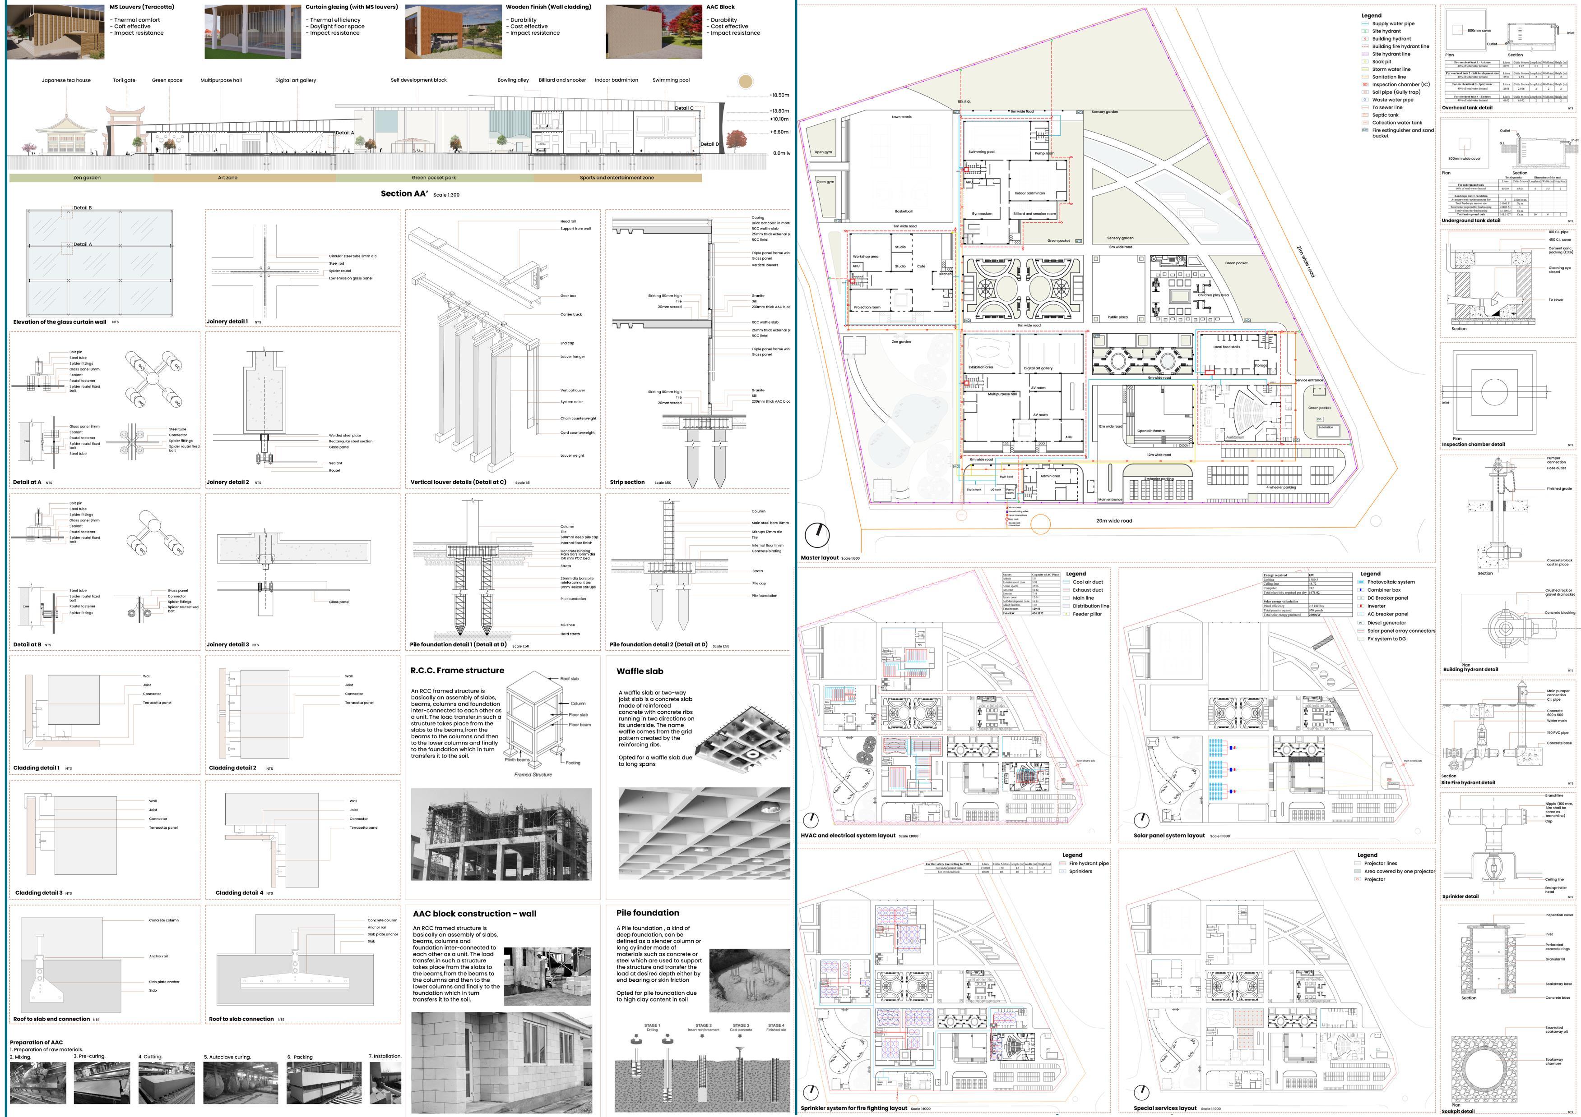Click the Diesel generator legend symbol

(1361, 622)
